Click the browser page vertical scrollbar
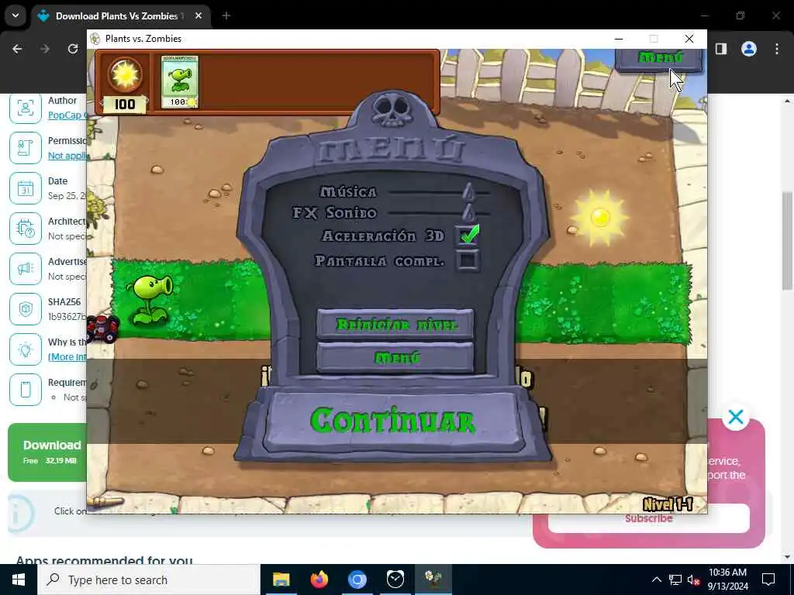Image resolution: width=794 pixels, height=595 pixels. [788, 241]
